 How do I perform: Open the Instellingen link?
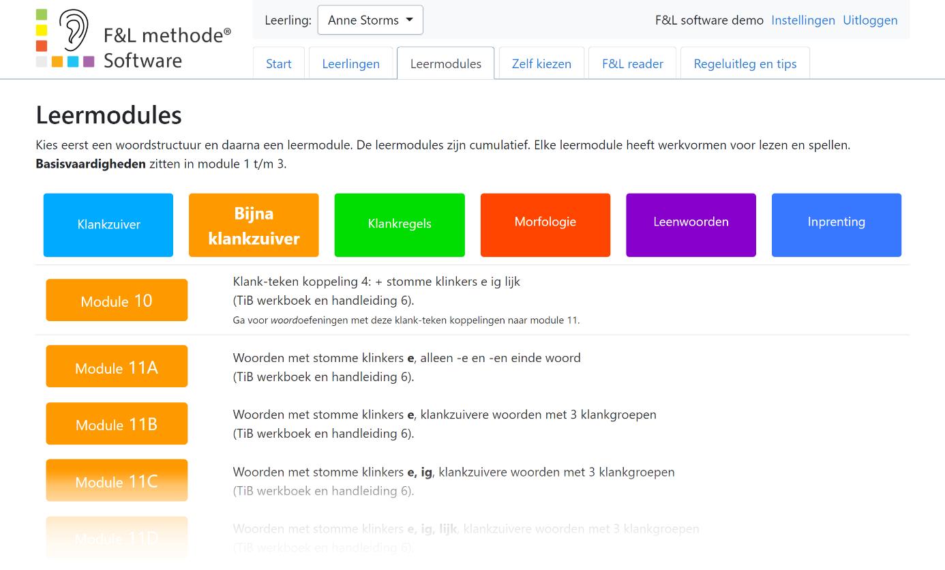point(802,20)
